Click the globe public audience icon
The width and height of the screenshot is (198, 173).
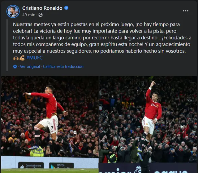(x=41, y=15)
